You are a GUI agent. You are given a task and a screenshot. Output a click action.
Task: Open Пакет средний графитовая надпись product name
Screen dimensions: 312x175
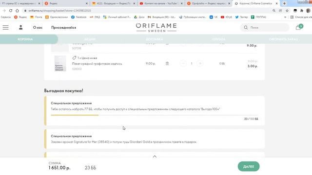pos(97,64)
